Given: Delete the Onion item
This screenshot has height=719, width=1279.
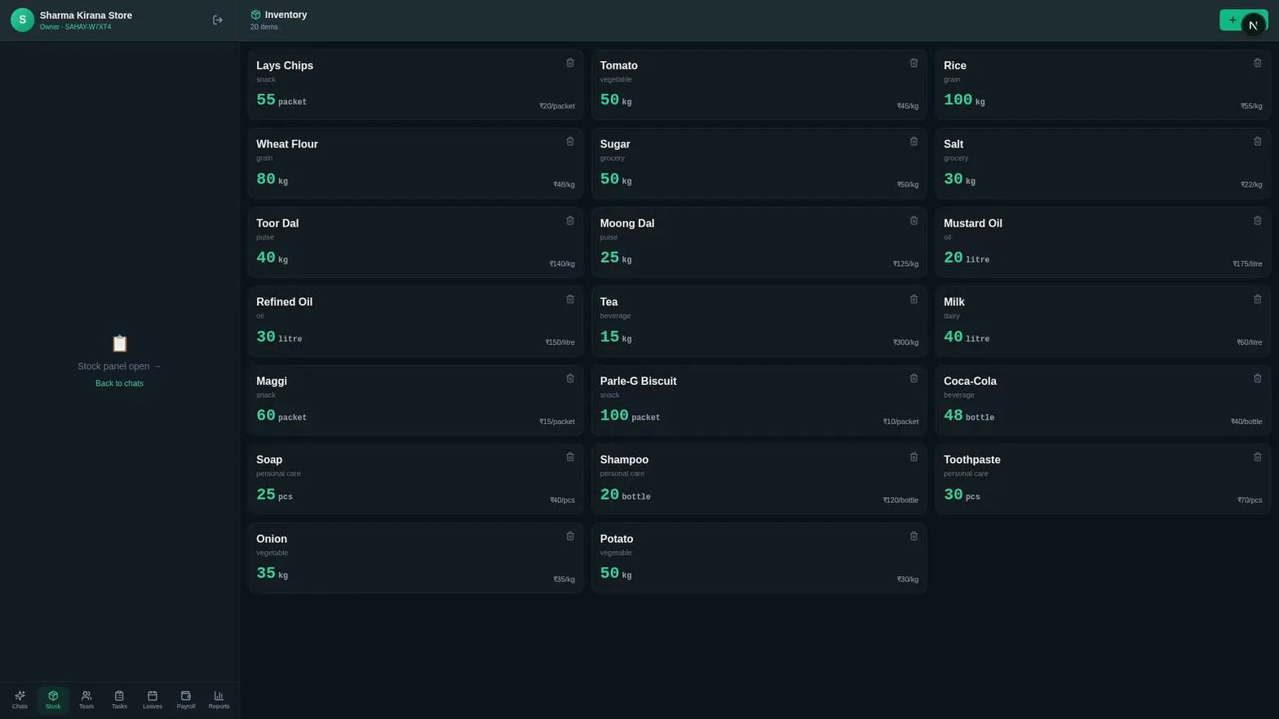Looking at the screenshot, I should point(570,536).
